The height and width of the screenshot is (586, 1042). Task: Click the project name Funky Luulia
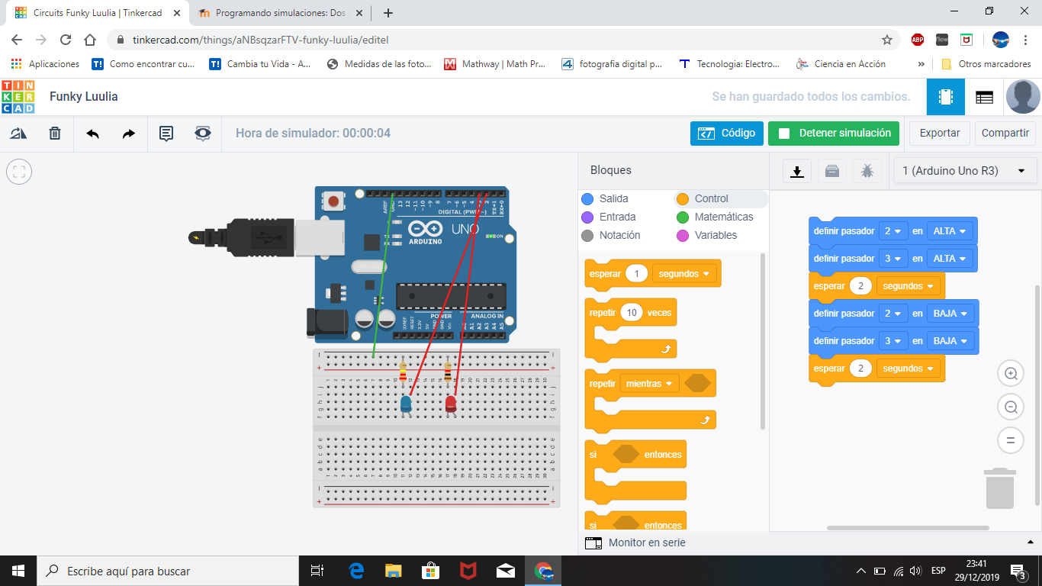pyautogui.click(x=84, y=97)
